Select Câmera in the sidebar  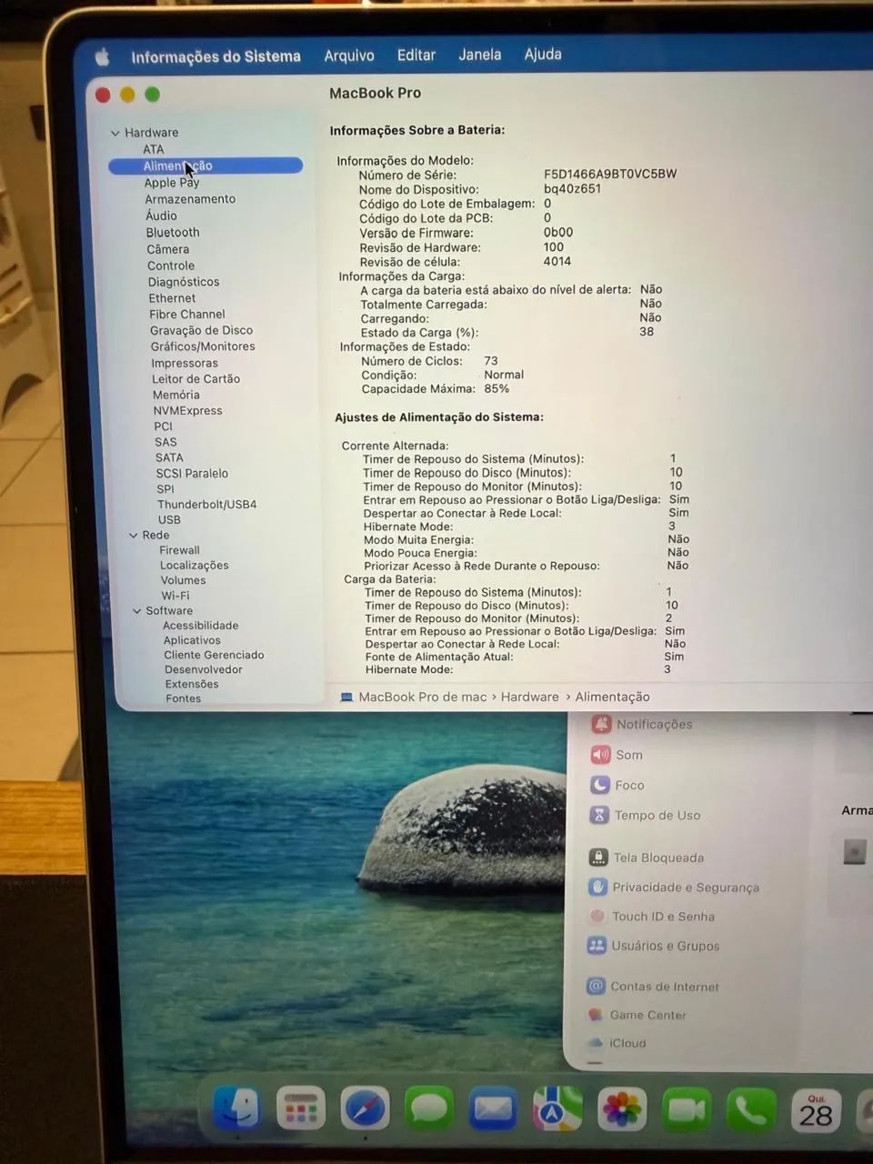click(168, 249)
